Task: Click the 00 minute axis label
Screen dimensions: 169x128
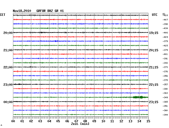Action: coord(13,121)
